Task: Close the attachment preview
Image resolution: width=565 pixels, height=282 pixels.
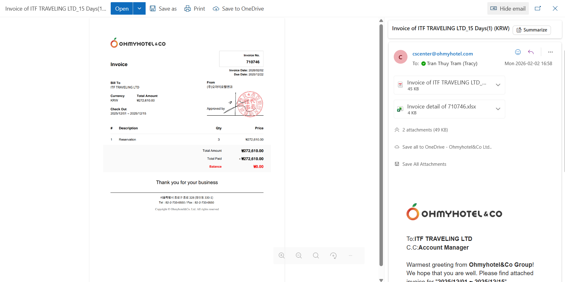Action: pos(555,8)
